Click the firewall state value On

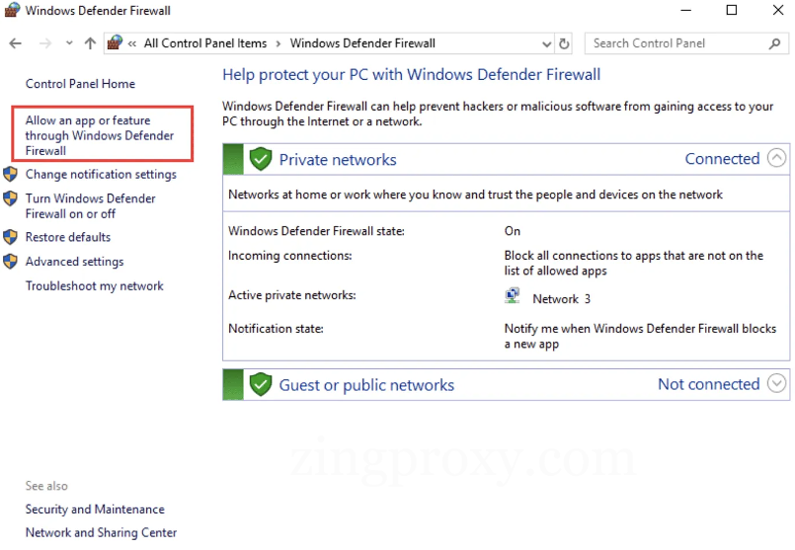pos(513,231)
